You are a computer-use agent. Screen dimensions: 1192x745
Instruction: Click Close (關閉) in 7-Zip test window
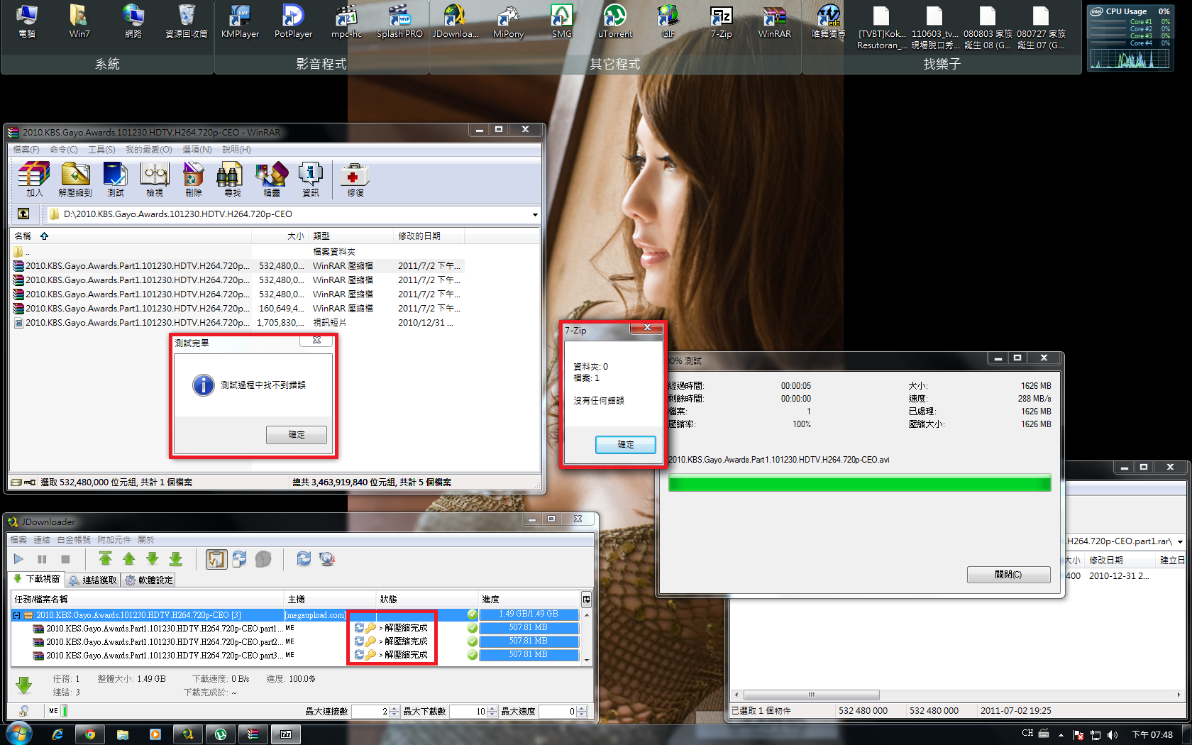(x=1008, y=575)
